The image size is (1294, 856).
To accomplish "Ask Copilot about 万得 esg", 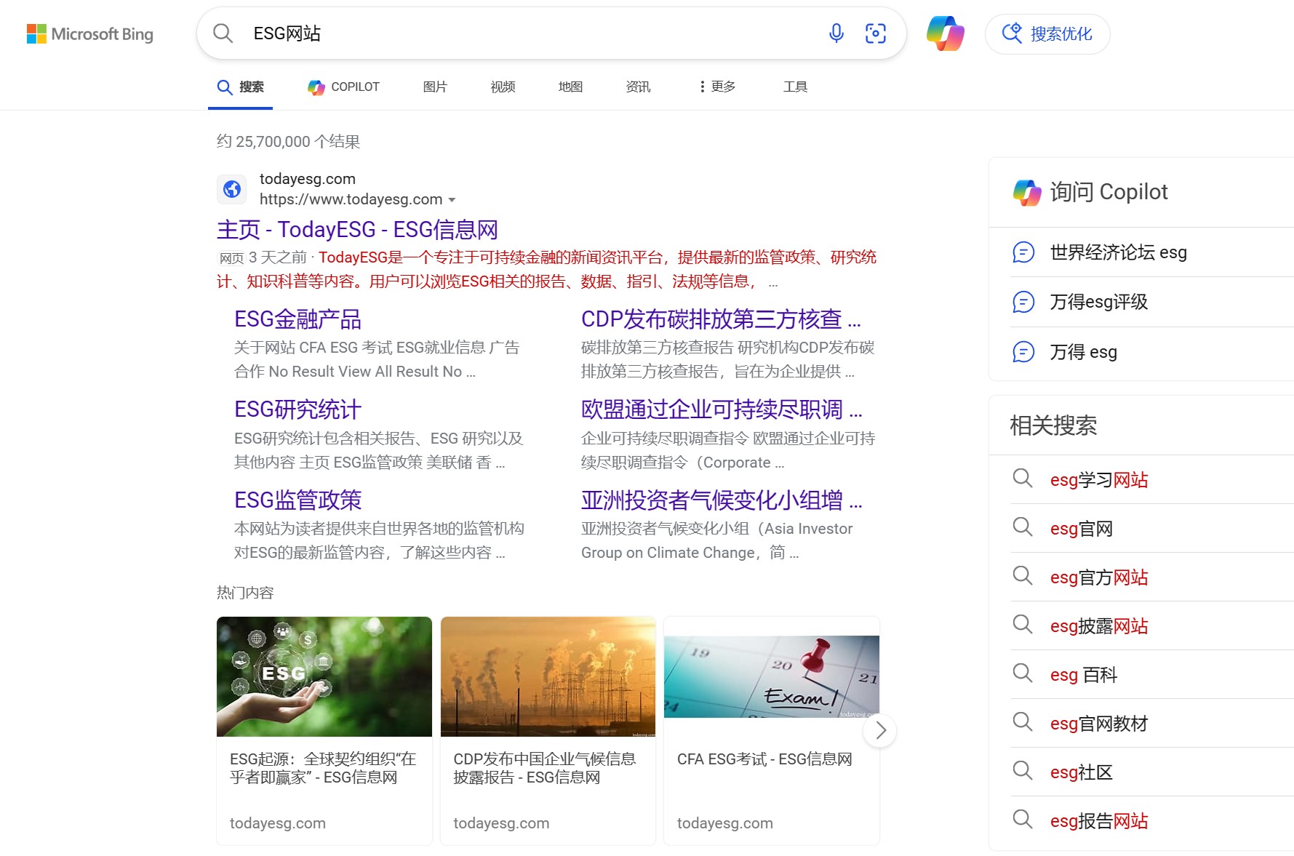I will click(1083, 352).
